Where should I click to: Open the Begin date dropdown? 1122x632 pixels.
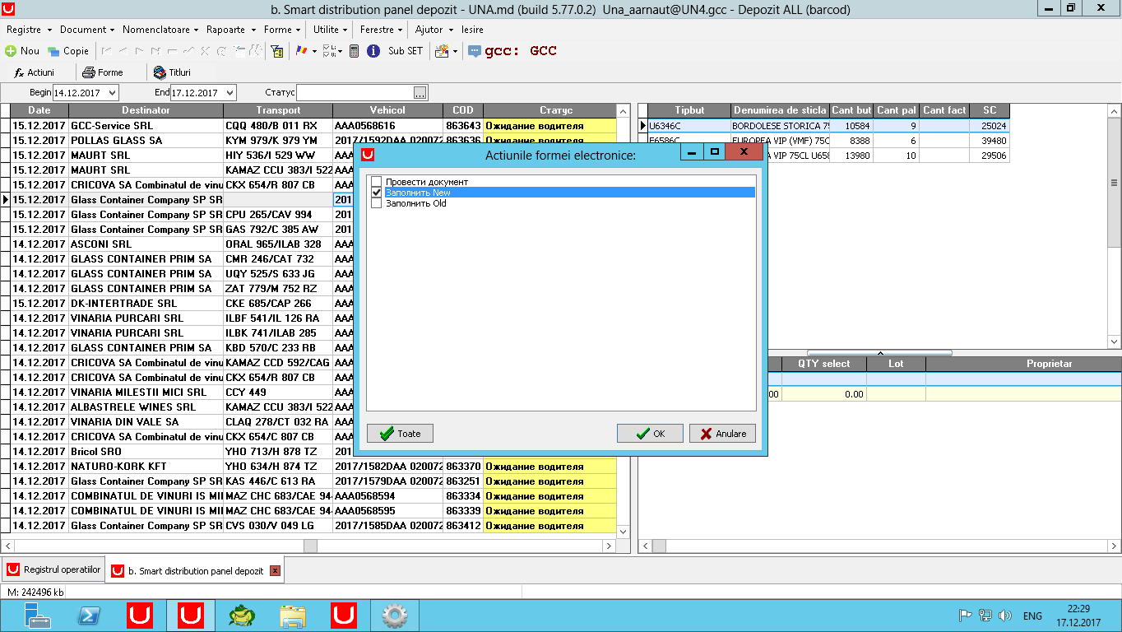[x=112, y=93]
